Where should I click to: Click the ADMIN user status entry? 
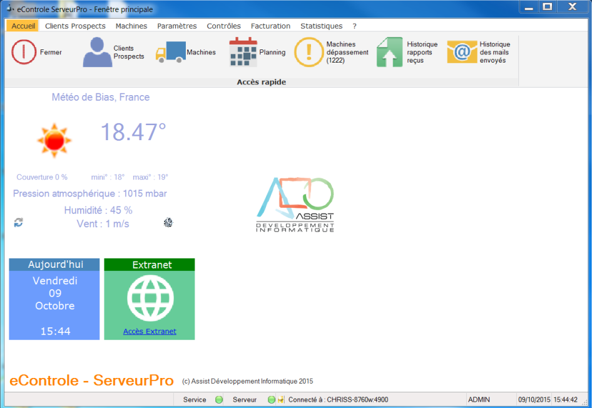479,400
